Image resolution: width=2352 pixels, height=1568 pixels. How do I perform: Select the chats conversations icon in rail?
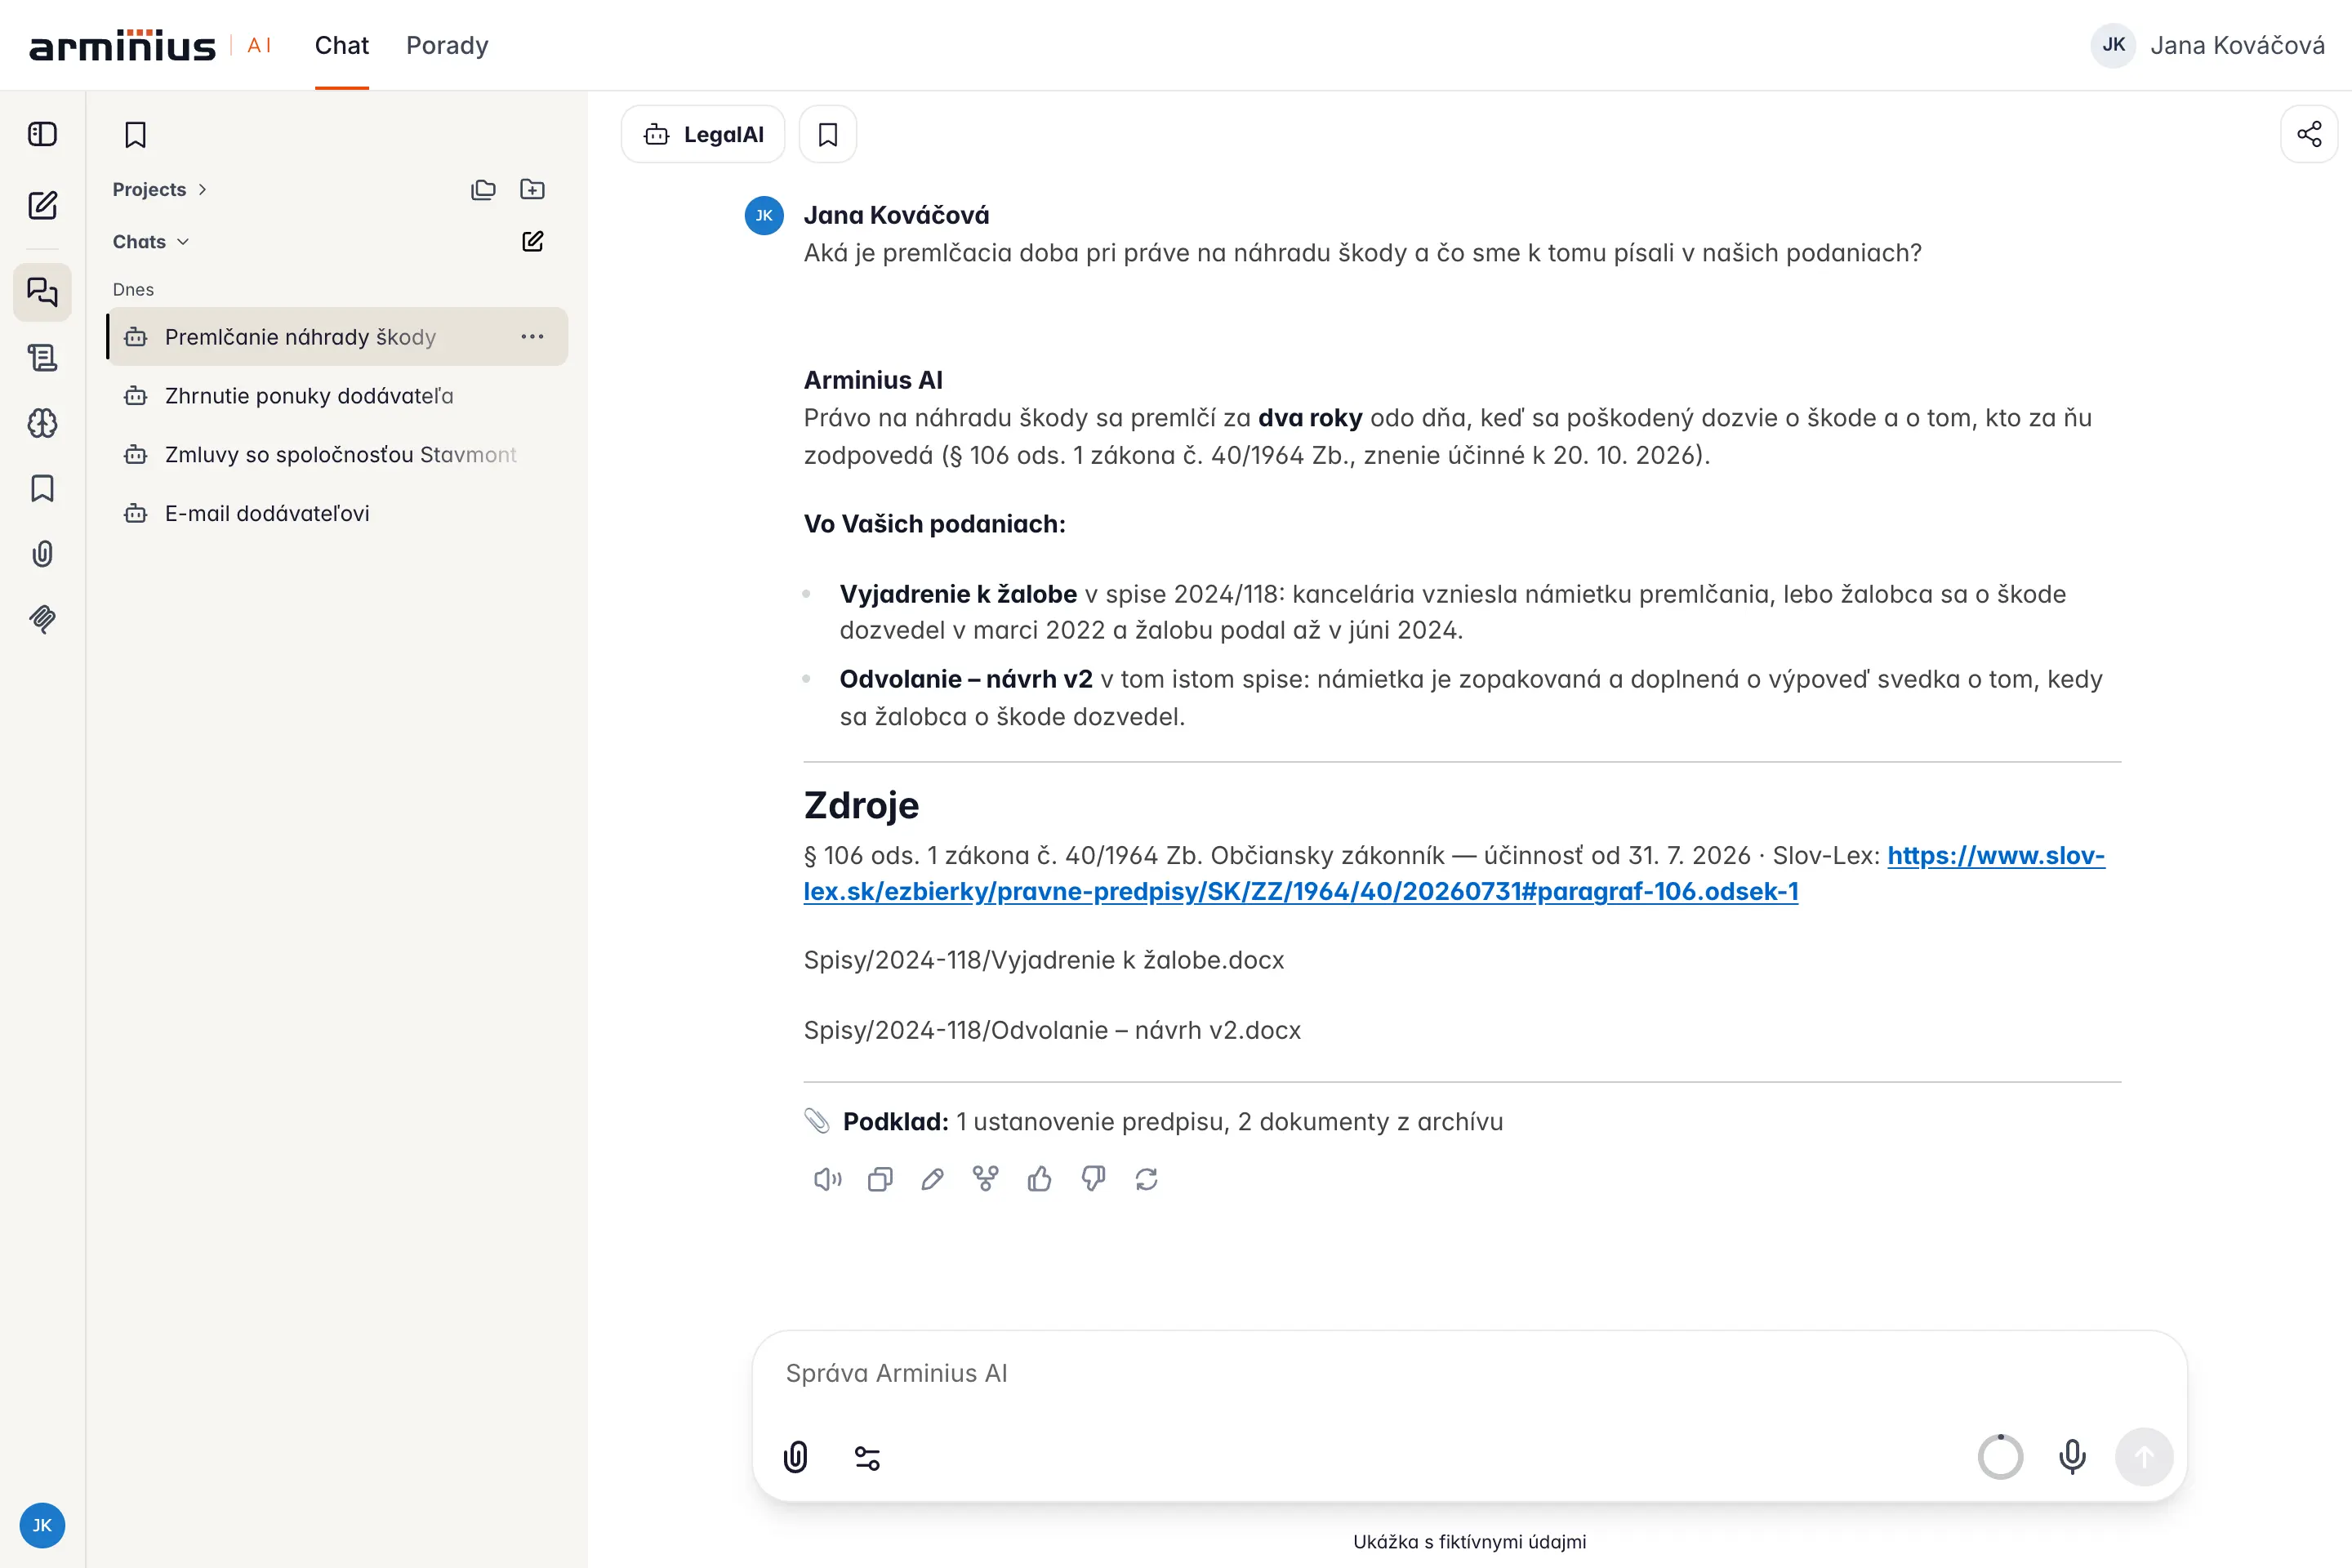point(42,291)
